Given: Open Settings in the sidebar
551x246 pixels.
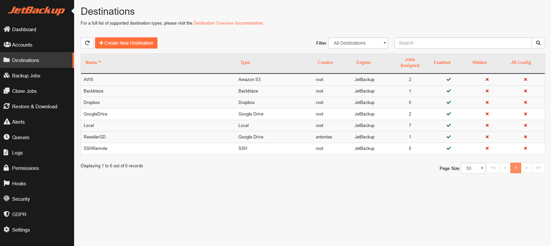Looking at the screenshot, I should 37,230.
